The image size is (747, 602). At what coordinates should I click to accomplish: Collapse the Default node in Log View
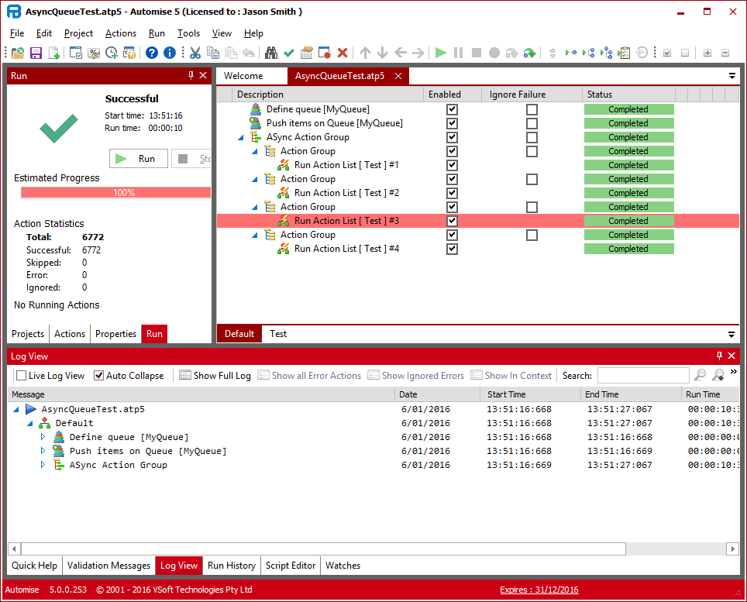(30, 423)
